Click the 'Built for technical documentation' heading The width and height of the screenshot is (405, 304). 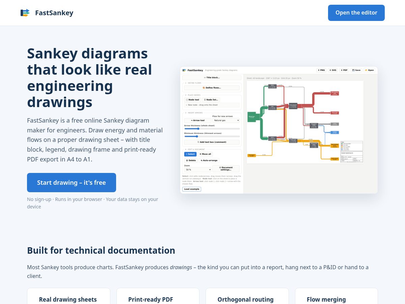coord(101,250)
